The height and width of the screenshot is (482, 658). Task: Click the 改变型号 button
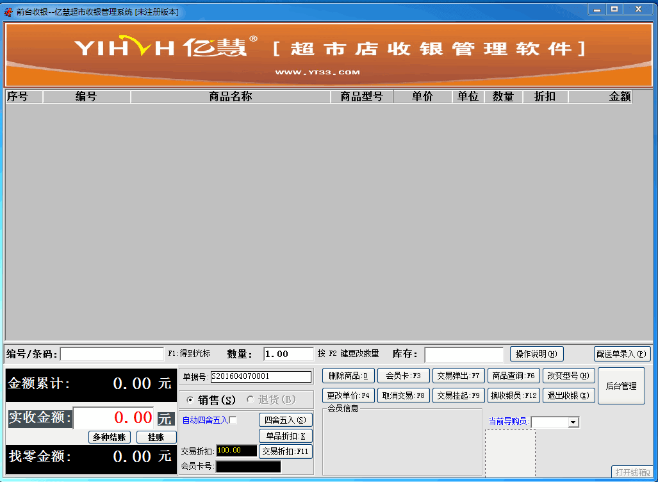[x=569, y=376]
